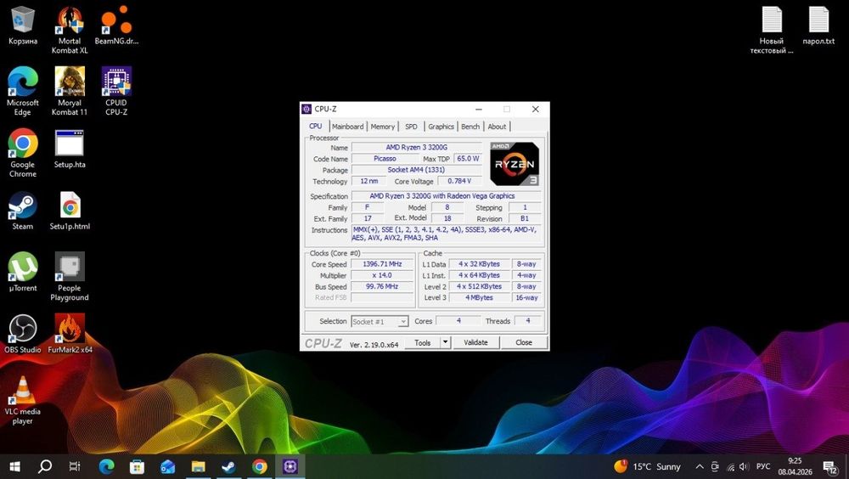Select the парол.txt file icon

(x=818, y=26)
